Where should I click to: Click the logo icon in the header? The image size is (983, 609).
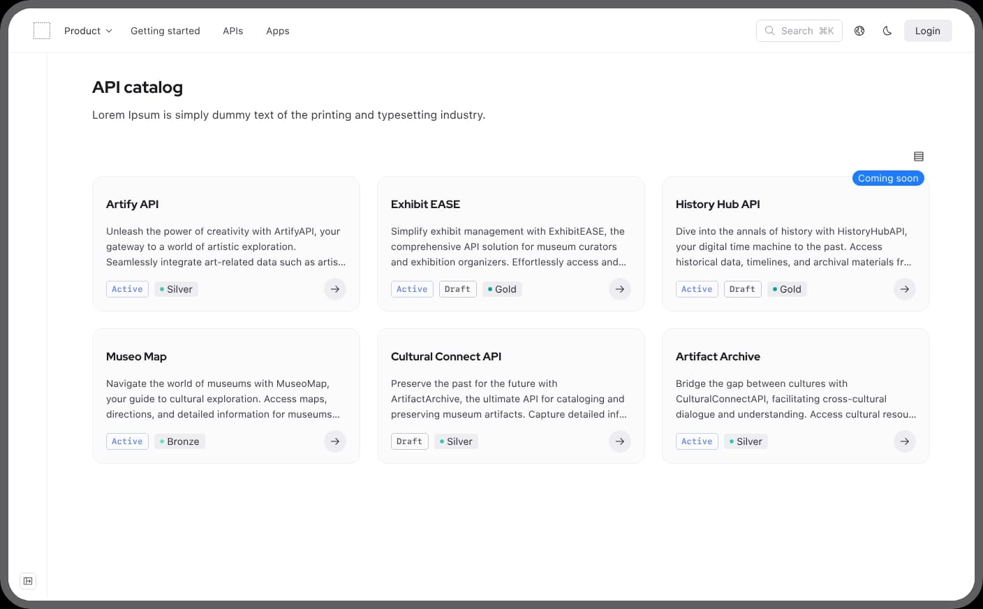point(42,31)
